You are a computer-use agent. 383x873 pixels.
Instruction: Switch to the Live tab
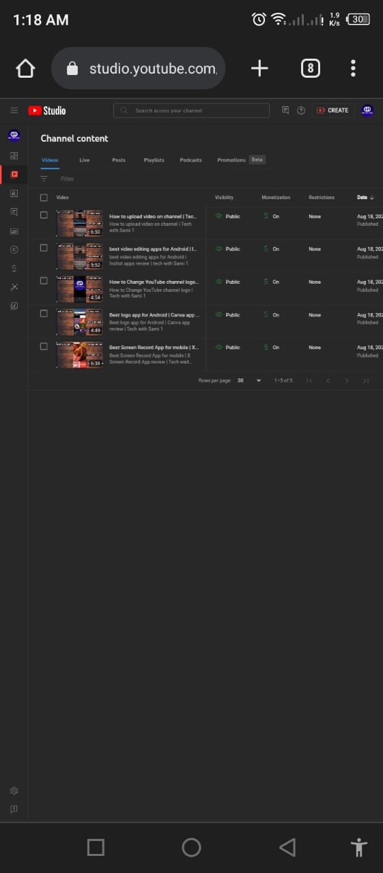(85, 160)
